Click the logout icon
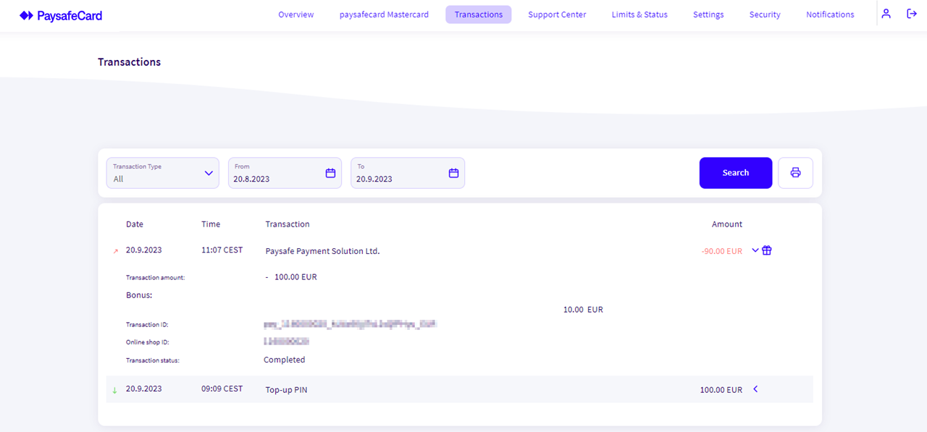This screenshot has width=927, height=432. [x=912, y=14]
